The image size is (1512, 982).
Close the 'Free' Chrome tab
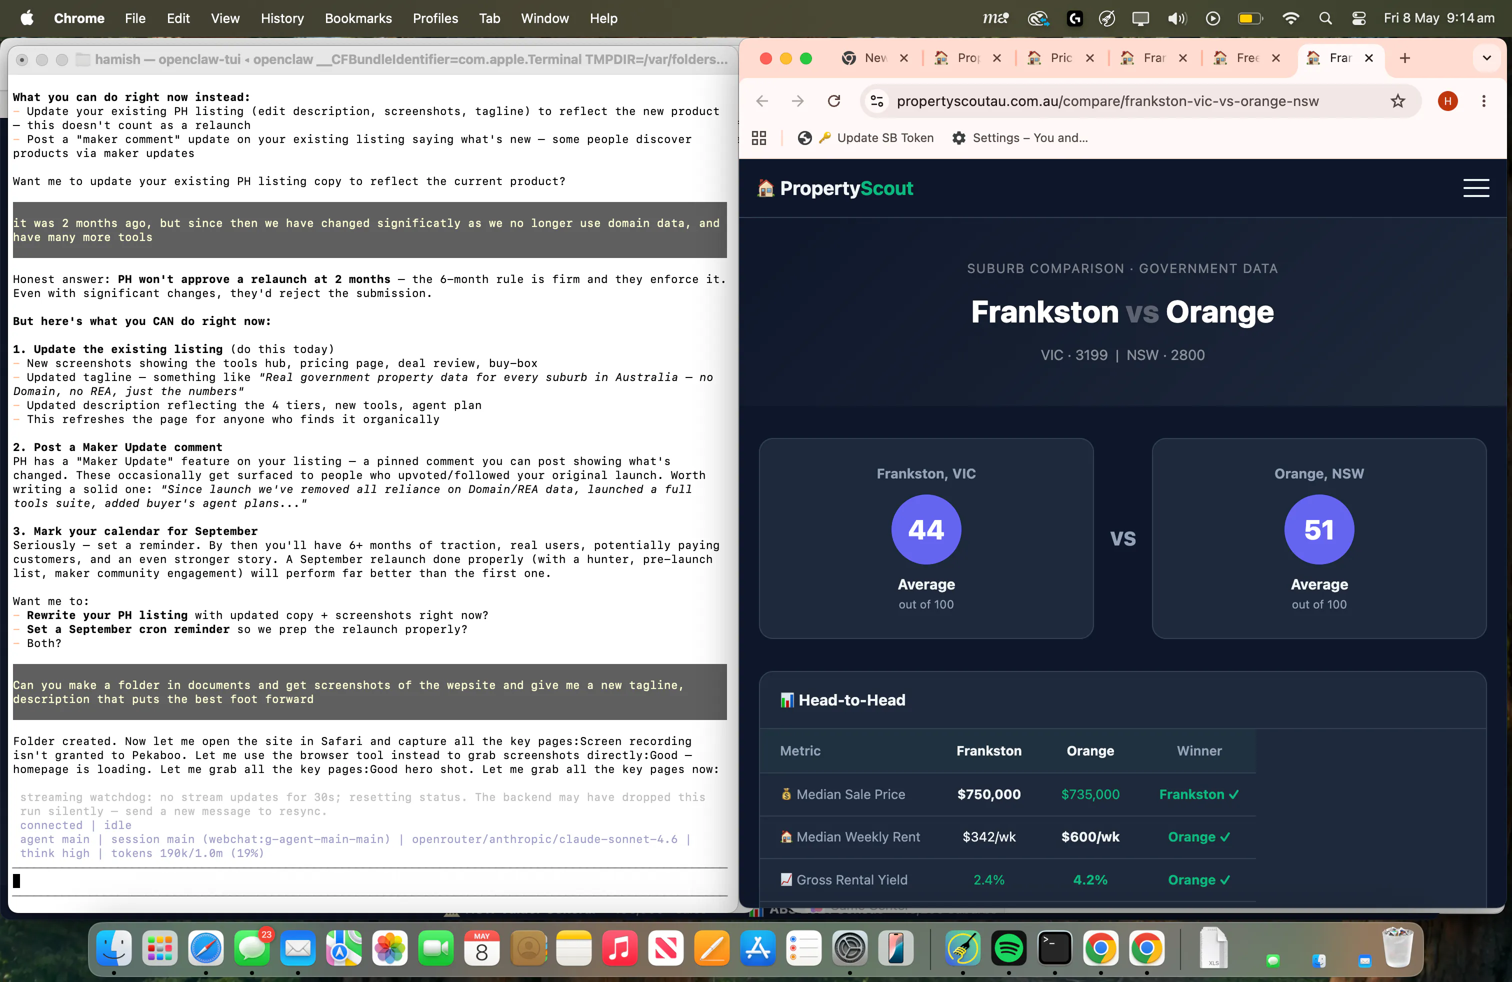pos(1276,58)
